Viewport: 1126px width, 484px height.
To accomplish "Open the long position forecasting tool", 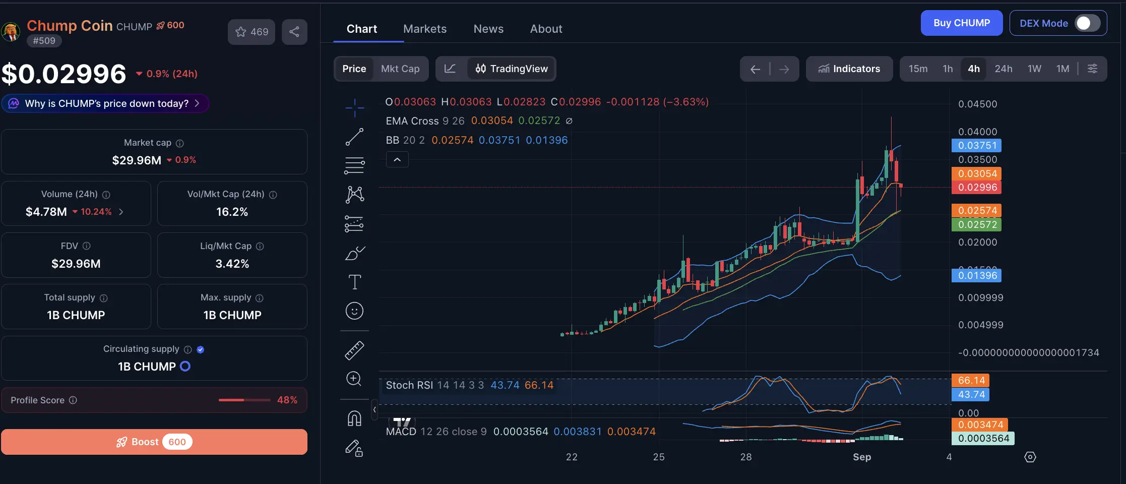I will (x=354, y=224).
